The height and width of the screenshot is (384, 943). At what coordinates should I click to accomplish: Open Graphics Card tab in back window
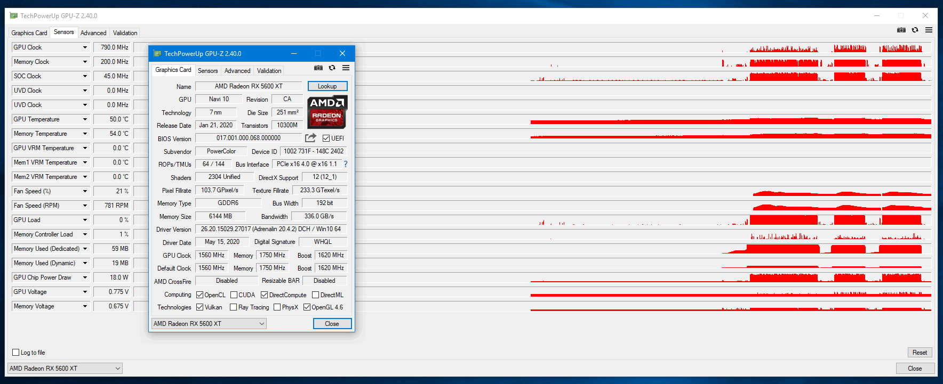[x=29, y=33]
